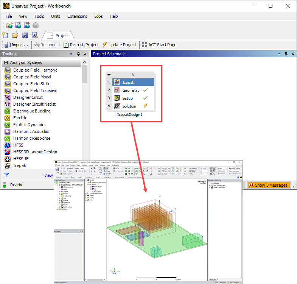This screenshot has height=284, width=297.
Task: Open the Toolbox panel dropdown arrow
Action: pos(72,54)
